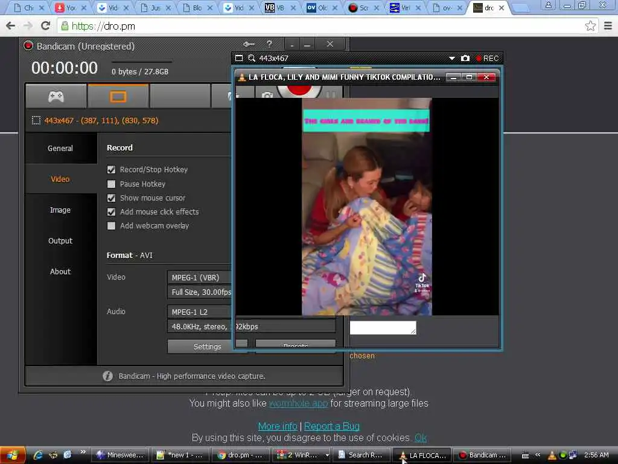
Task: Open the More info link
Action: click(278, 426)
